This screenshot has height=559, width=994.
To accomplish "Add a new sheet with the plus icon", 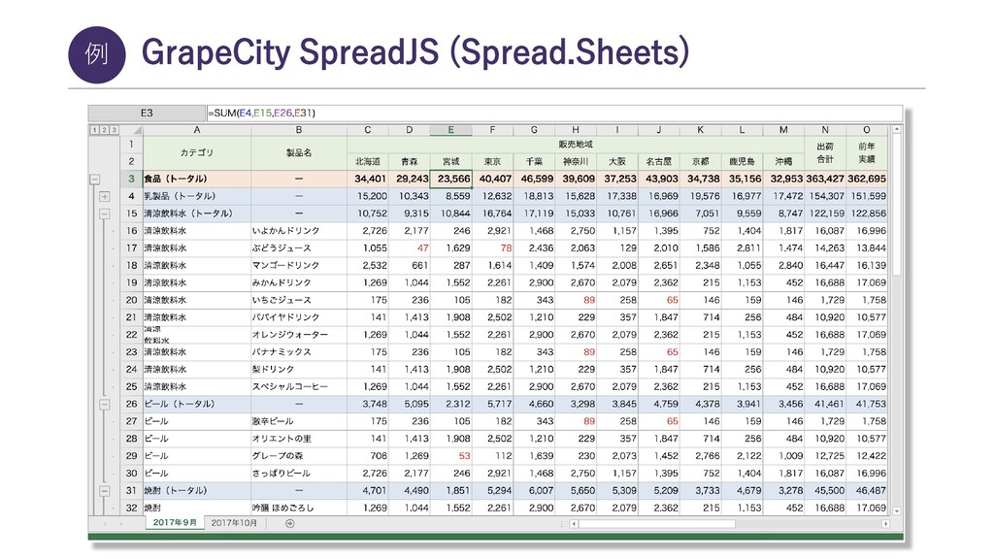I will [289, 523].
